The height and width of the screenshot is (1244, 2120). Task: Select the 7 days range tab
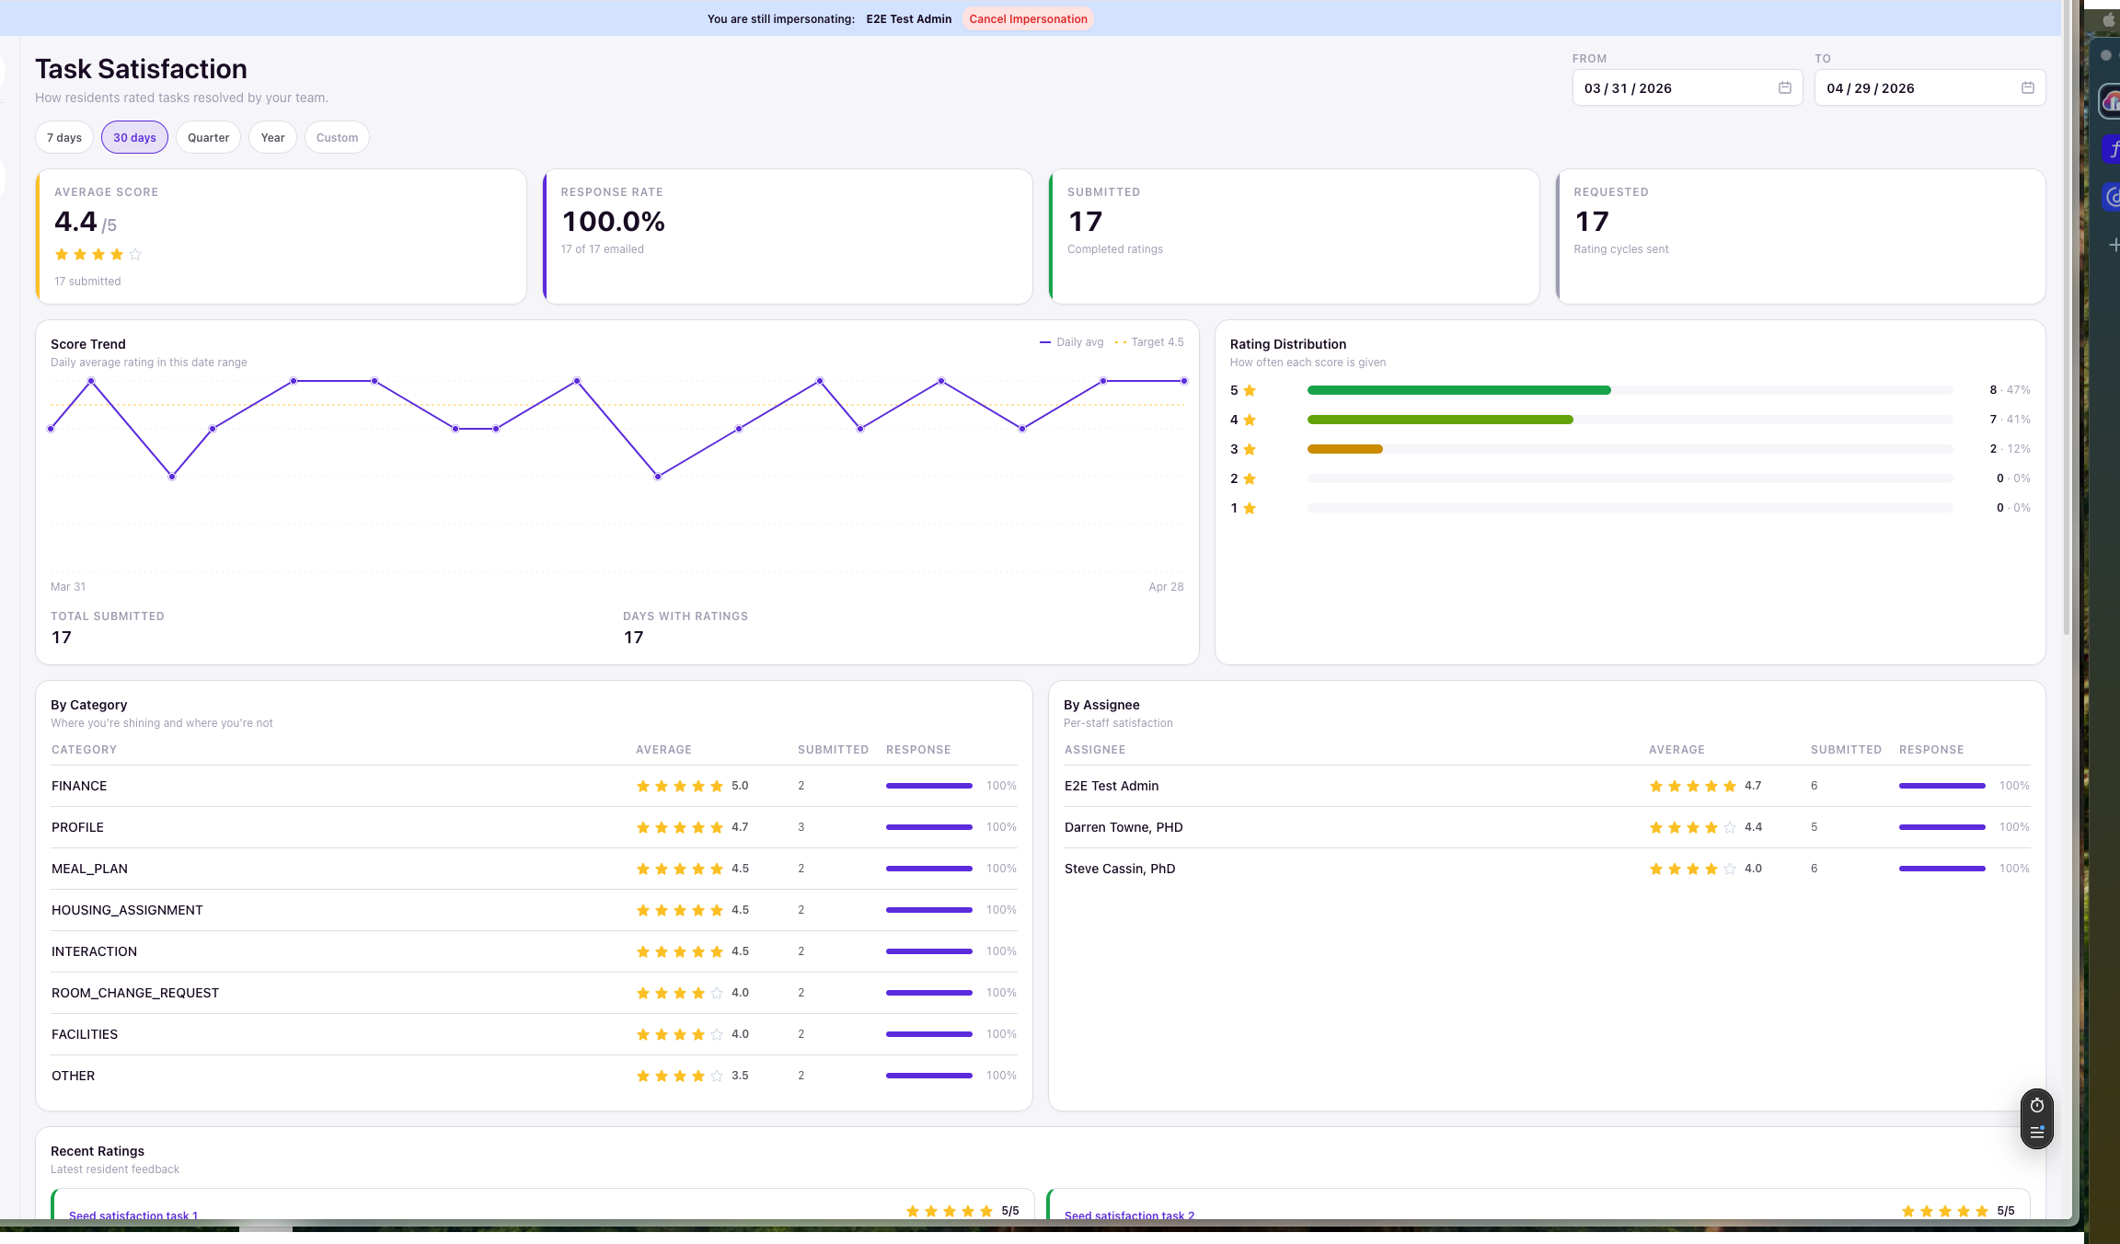click(64, 138)
